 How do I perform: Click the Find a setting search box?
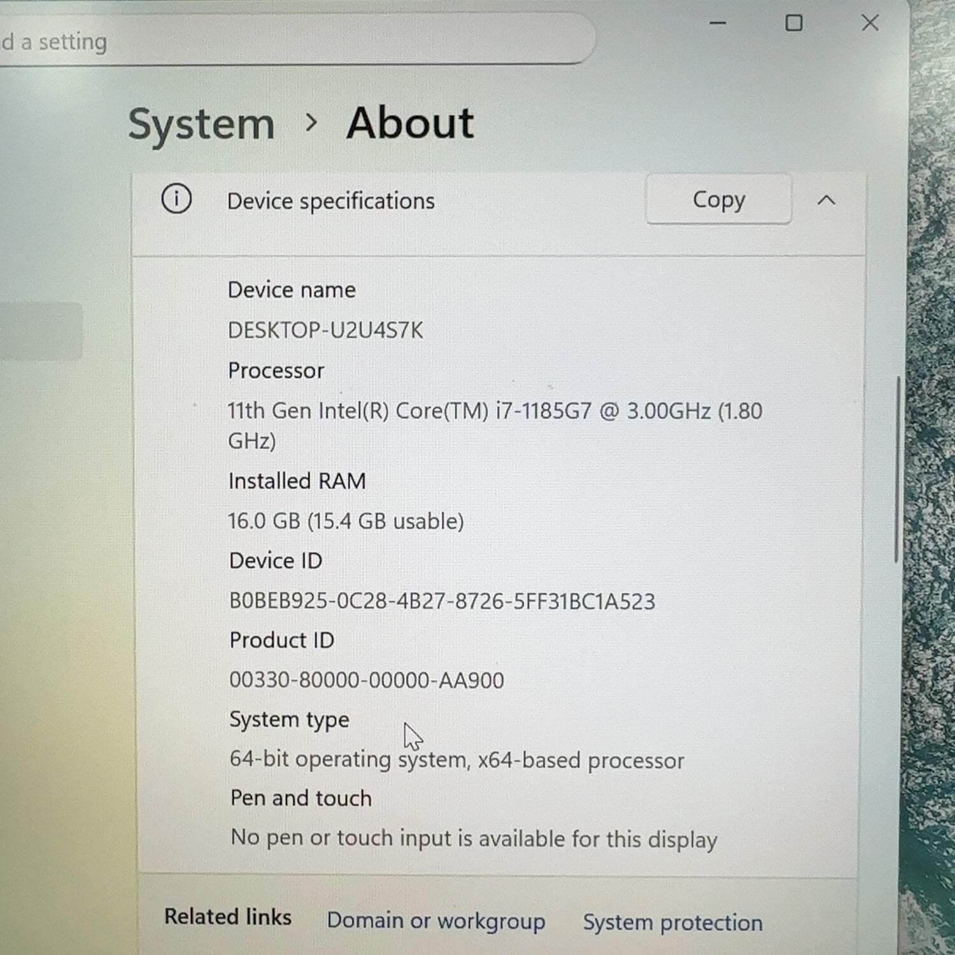click(296, 38)
